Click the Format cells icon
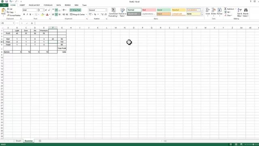Image resolution: width=259 pixels, height=146 pixels. coord(219,10)
